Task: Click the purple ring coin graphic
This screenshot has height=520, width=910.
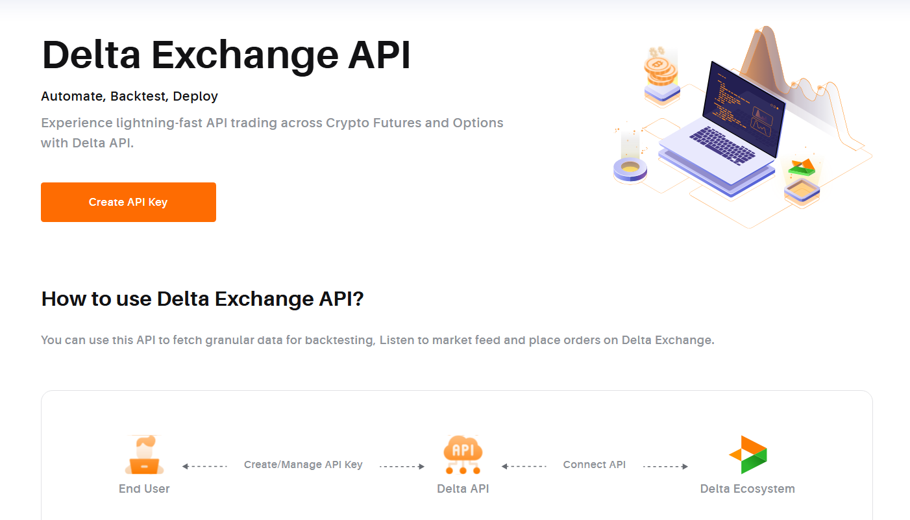Action: point(630,169)
